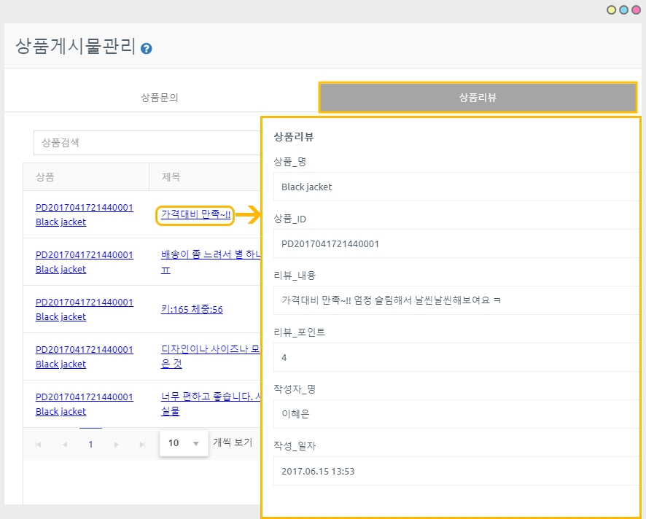Click the blue circle window control

623,10
